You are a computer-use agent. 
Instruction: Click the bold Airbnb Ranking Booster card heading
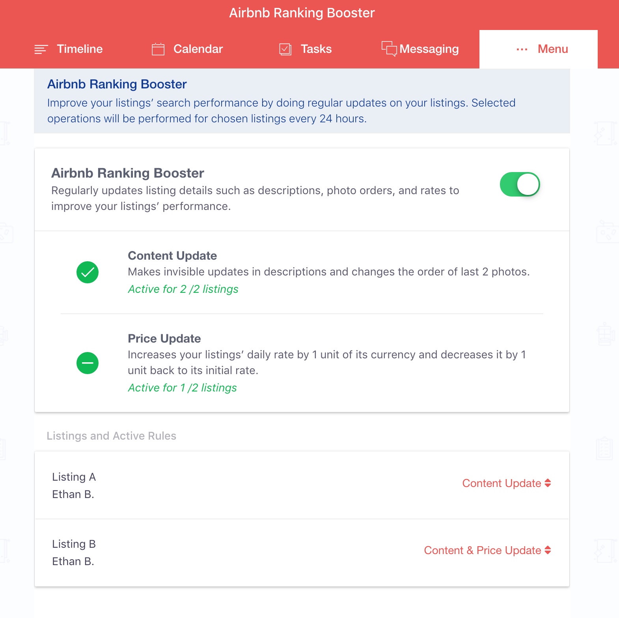128,173
